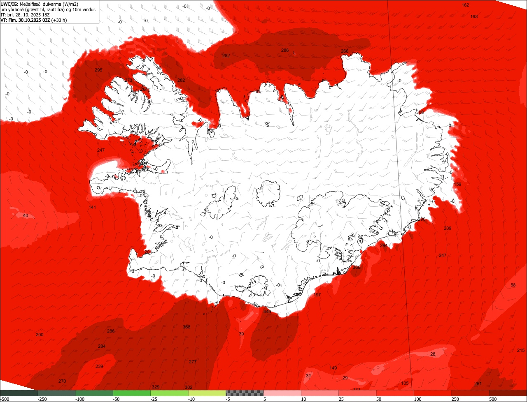This screenshot has height=402, width=527.
Task: Click the pale pink swatch between 5 and 10
Action: (x=282, y=393)
